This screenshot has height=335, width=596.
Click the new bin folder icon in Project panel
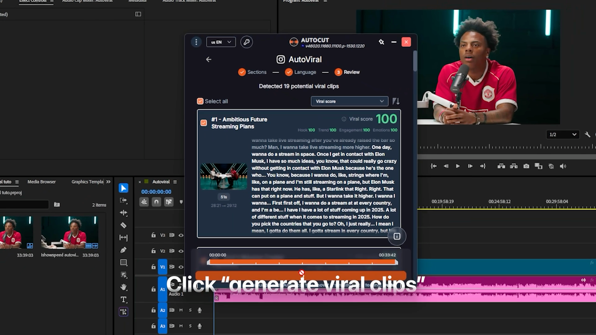click(57, 204)
